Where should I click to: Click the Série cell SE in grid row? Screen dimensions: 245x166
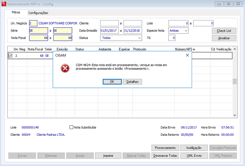pyautogui.click(x=47, y=56)
